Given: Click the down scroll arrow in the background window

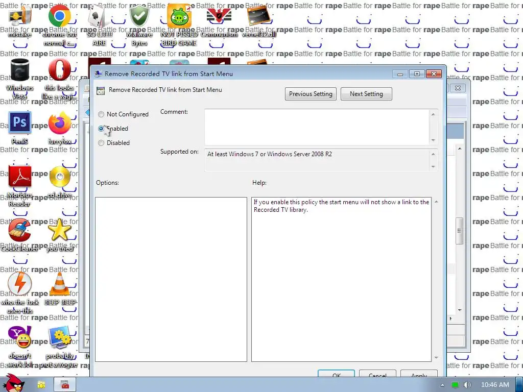Looking at the screenshot, I should pos(460,310).
